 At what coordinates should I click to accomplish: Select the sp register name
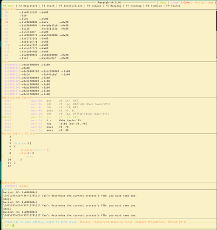[x=6, y=55]
